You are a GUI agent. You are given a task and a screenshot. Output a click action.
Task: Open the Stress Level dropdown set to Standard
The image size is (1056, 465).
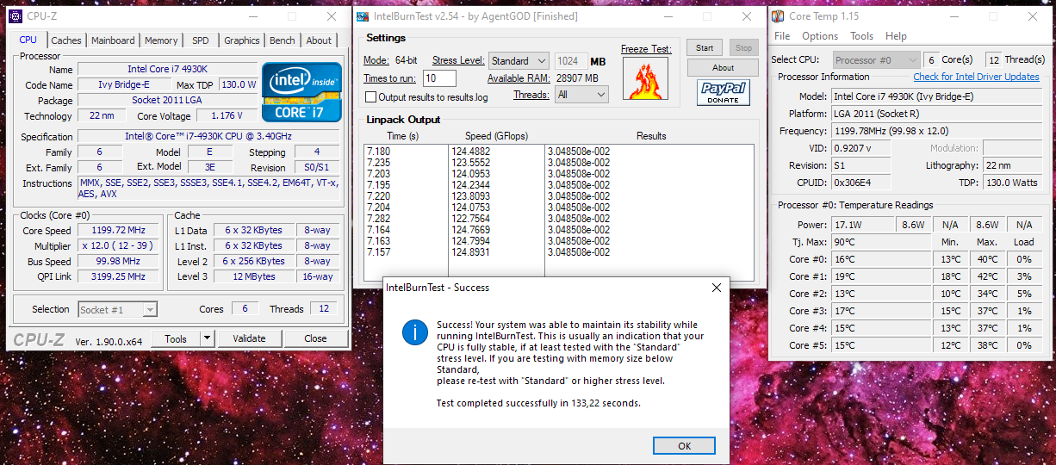click(519, 61)
